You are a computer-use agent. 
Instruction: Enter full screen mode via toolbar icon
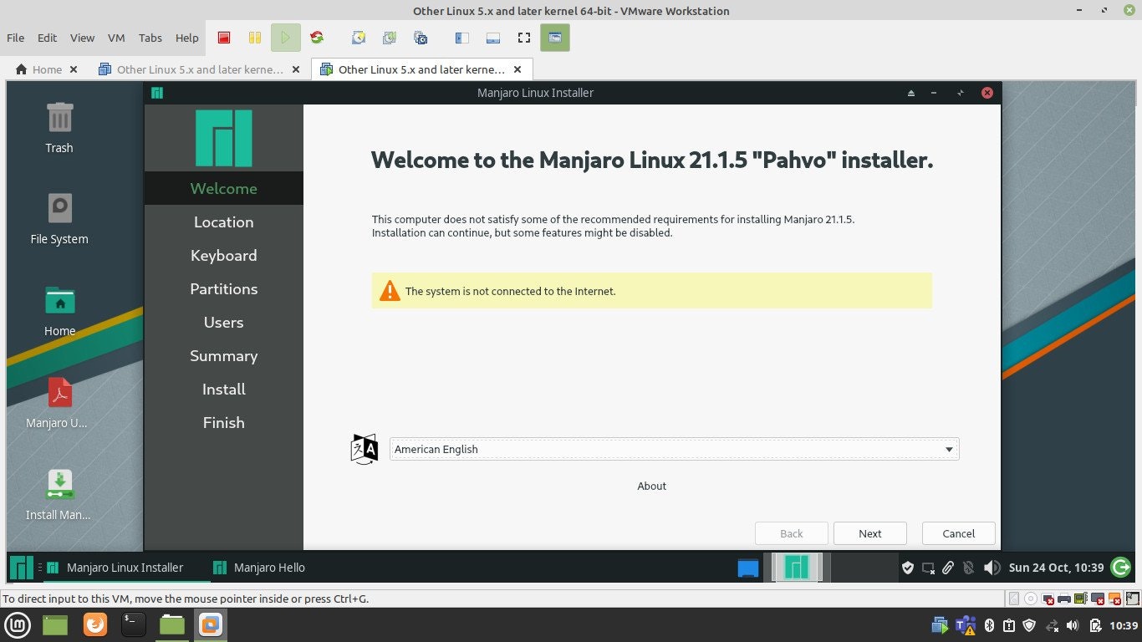click(x=524, y=38)
